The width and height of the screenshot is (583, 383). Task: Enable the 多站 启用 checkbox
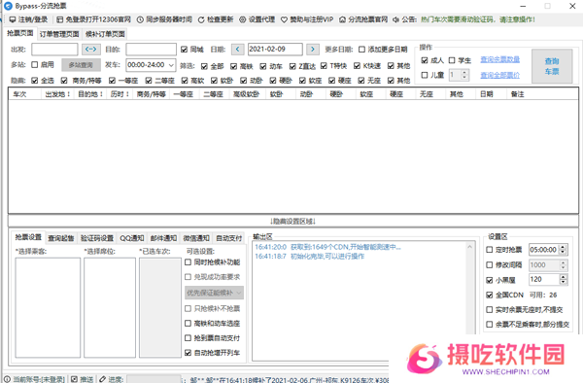pos(35,65)
